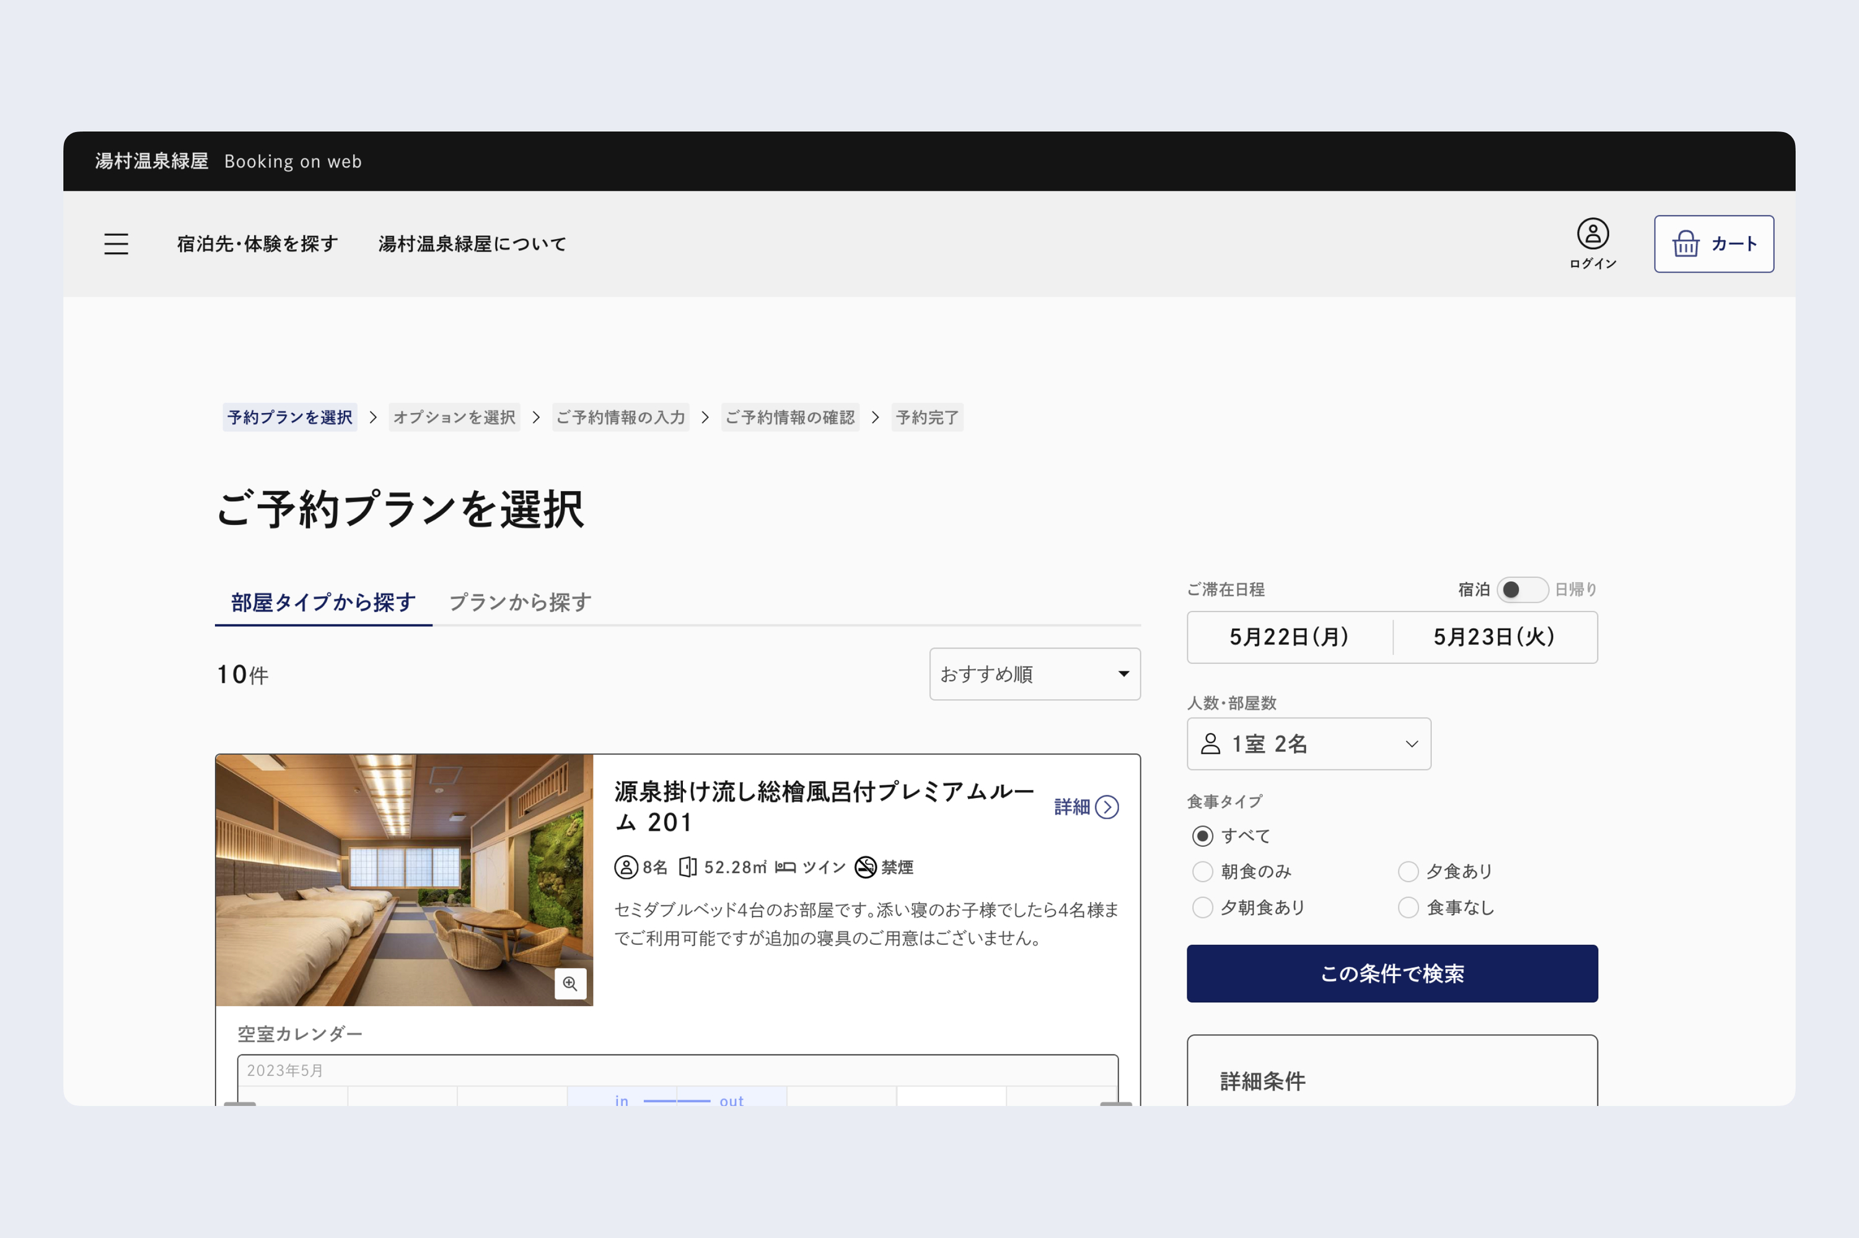Click the 詳細条件 panel heading
1859x1238 pixels.
[1262, 1081]
